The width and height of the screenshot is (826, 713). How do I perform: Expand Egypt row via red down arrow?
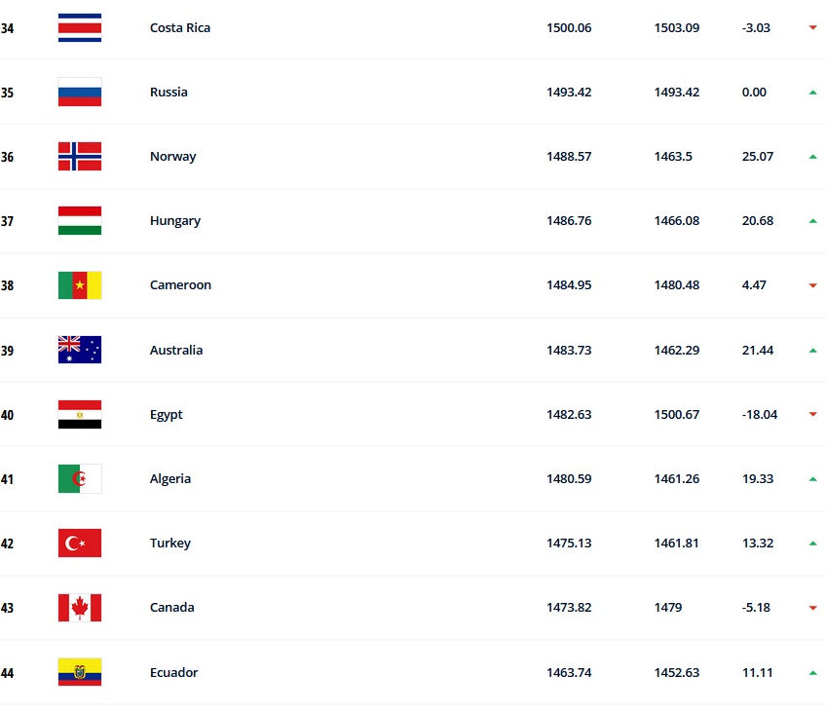click(x=812, y=414)
